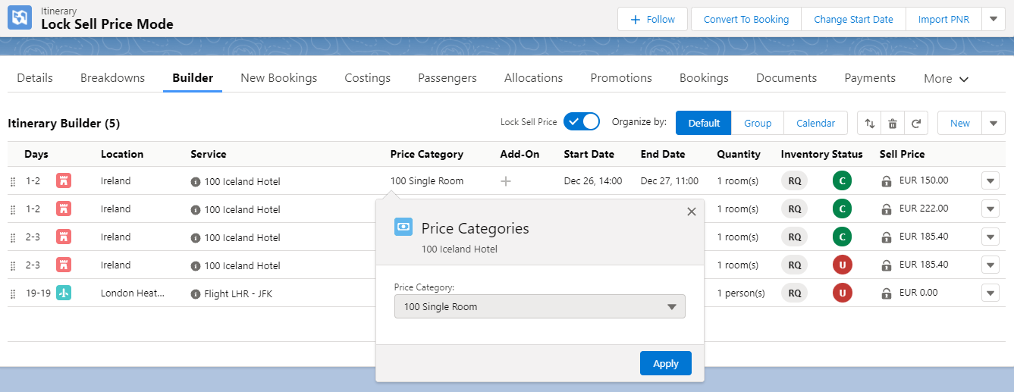Click the Dec 27, 11:00 end date
This screenshot has height=392, width=1014.
point(670,181)
